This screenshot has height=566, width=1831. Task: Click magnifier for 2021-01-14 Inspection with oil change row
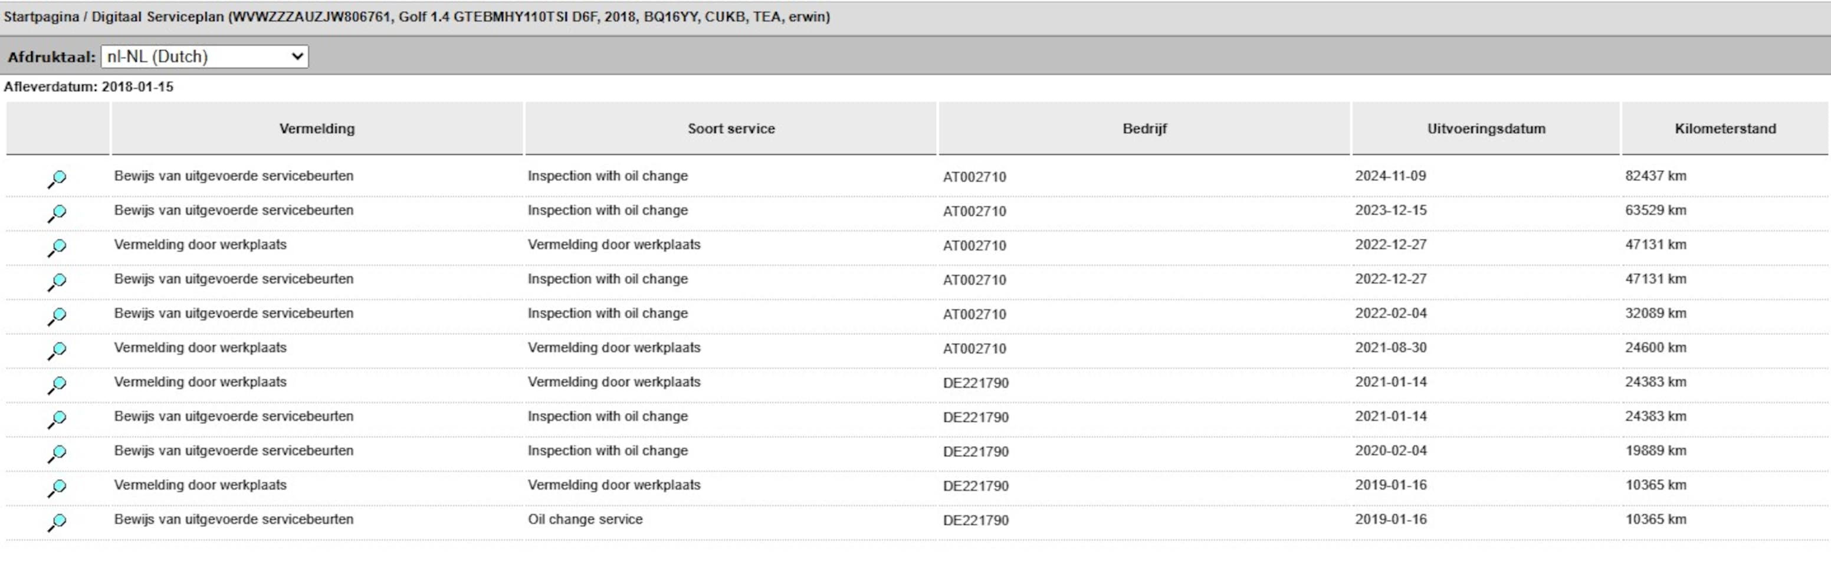[57, 420]
